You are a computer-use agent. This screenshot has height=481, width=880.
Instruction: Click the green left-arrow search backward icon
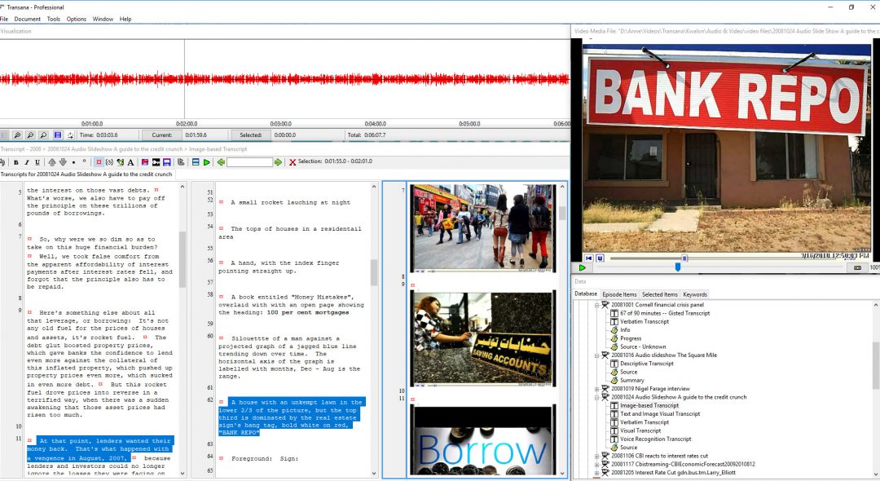click(x=221, y=162)
